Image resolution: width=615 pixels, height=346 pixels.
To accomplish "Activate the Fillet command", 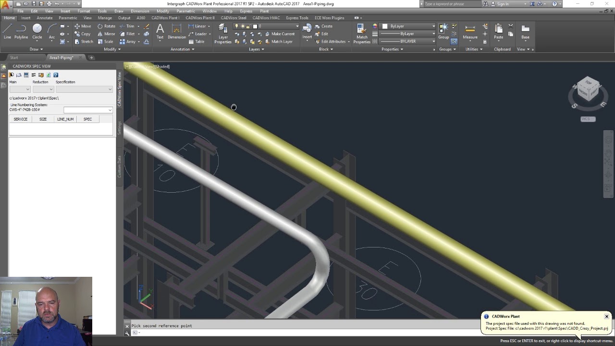I will pyautogui.click(x=127, y=34).
